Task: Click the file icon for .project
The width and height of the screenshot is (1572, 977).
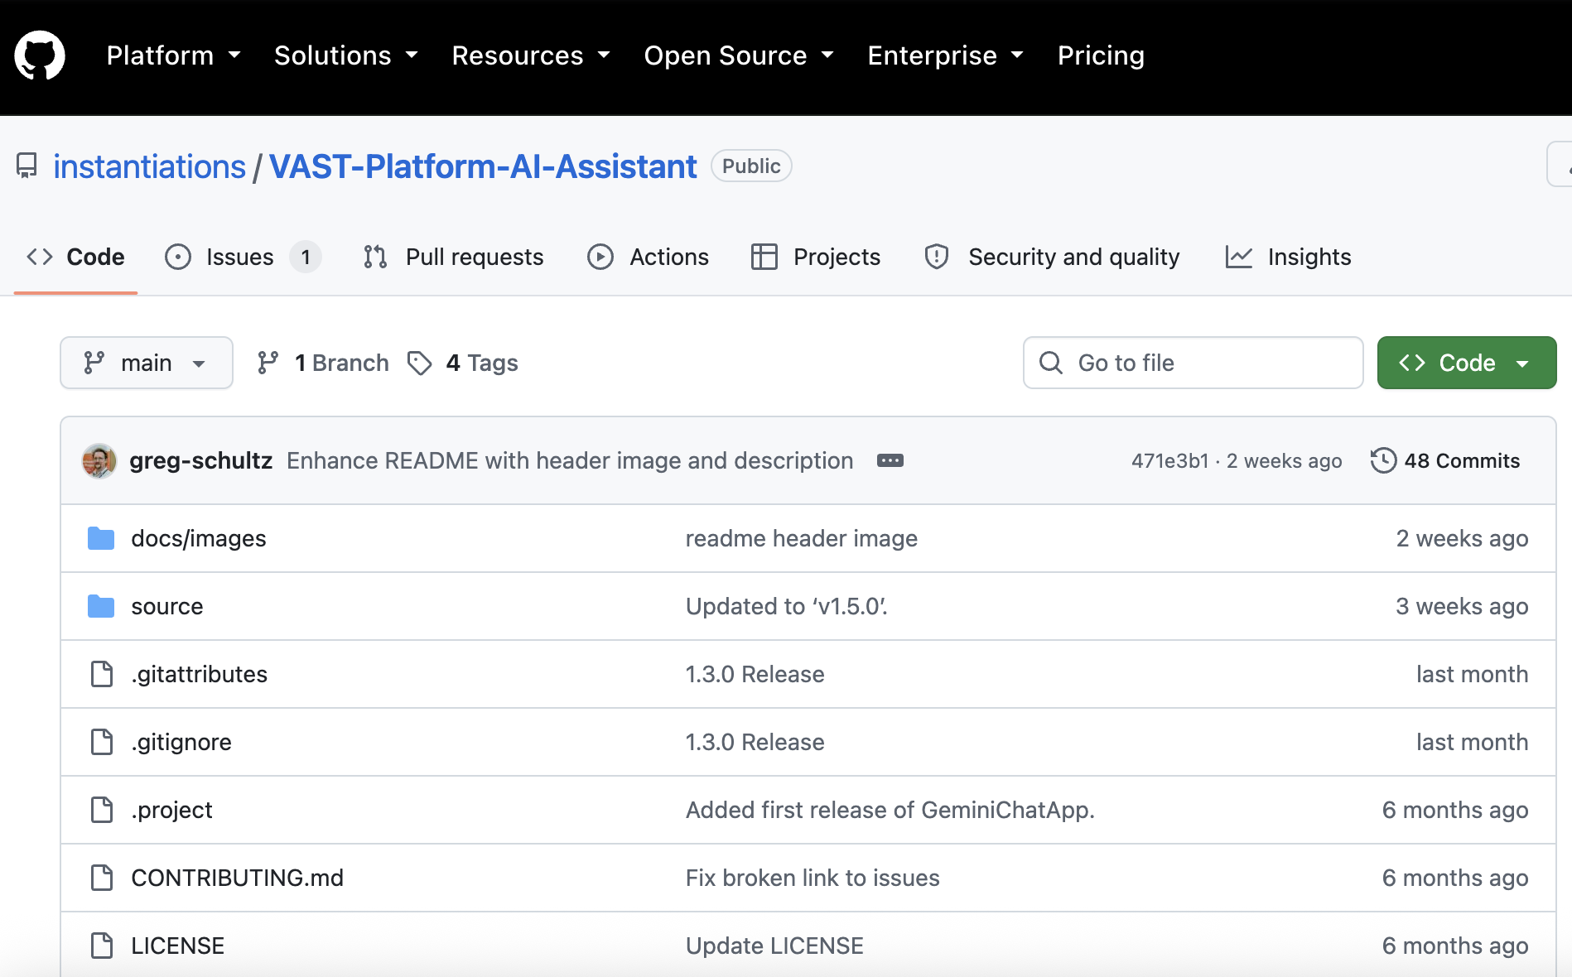Action: (102, 810)
